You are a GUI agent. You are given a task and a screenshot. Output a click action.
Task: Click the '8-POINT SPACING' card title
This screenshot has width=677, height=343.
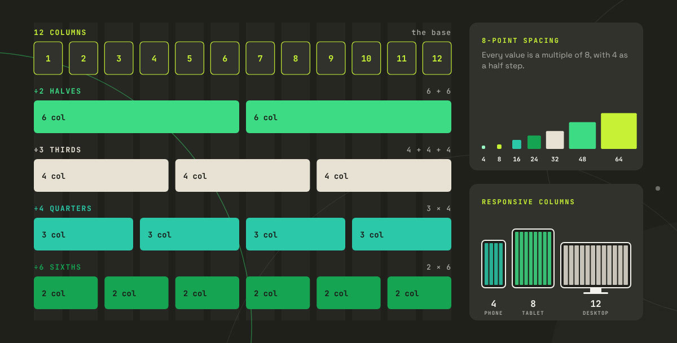[521, 41]
